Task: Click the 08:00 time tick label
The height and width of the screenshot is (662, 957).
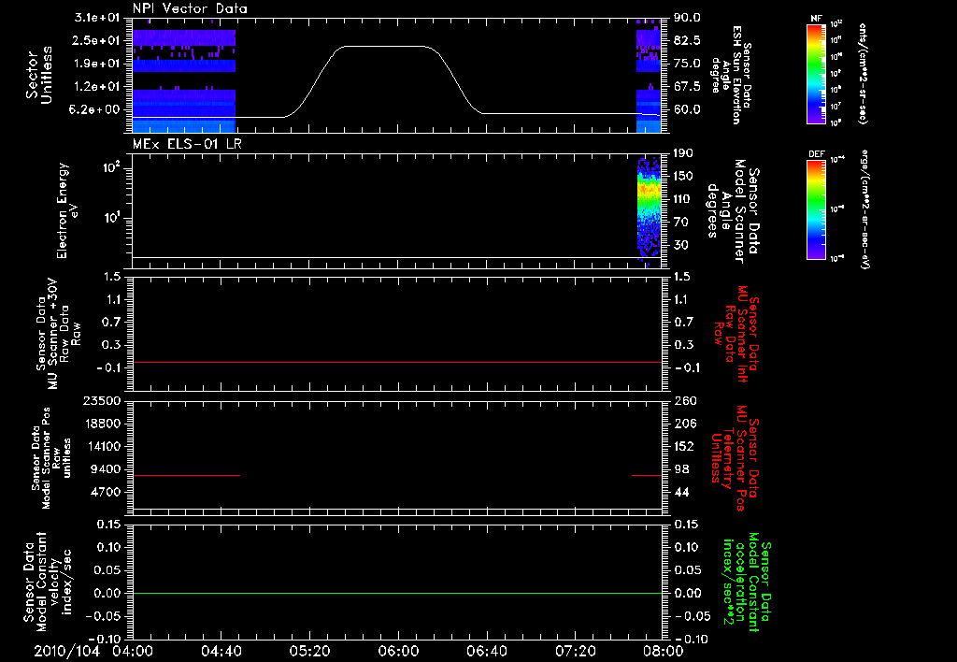Action: tap(664, 651)
